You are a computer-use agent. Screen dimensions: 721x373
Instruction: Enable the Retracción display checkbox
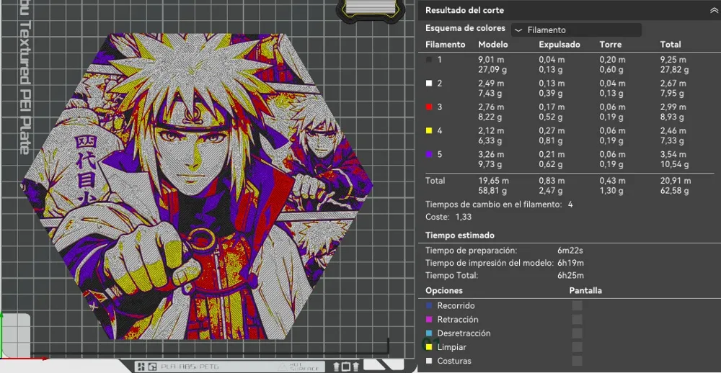click(577, 319)
